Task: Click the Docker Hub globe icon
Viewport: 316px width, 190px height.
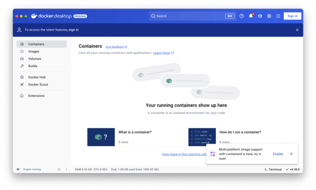Action: [x=22, y=77]
